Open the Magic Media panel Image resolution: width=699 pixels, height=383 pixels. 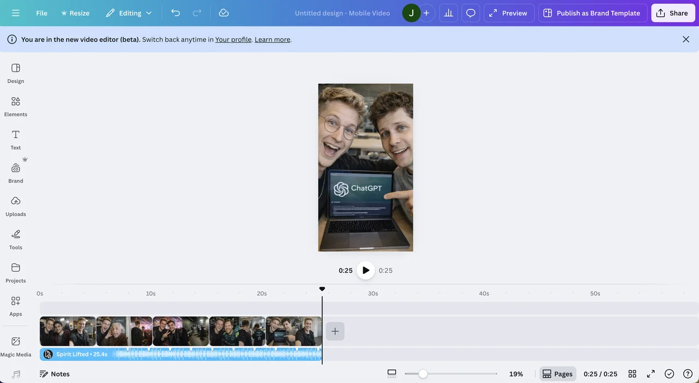click(16, 346)
